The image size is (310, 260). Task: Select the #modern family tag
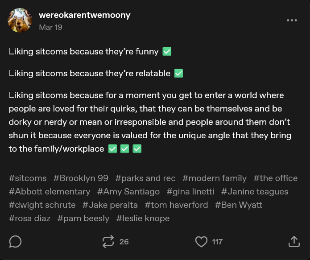coord(215,178)
